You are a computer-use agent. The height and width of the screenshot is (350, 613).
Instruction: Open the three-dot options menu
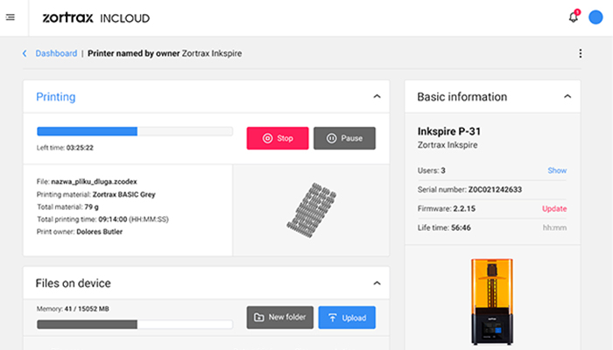click(580, 53)
